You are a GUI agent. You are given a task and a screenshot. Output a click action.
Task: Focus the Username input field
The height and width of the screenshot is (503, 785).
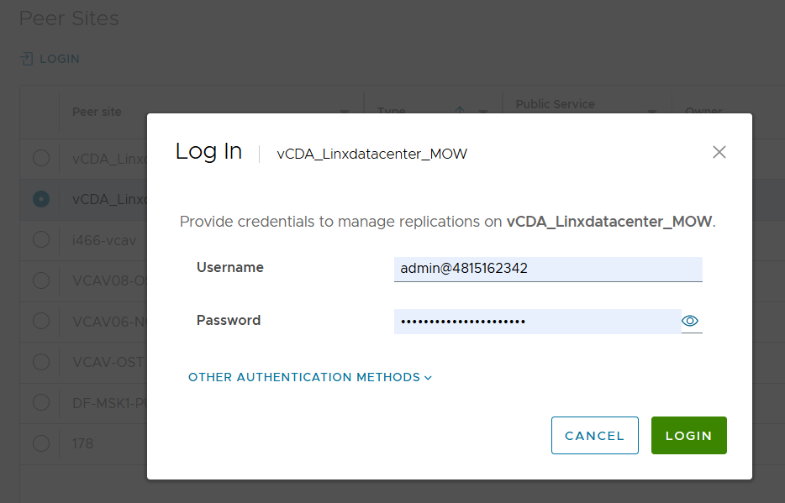(x=547, y=268)
